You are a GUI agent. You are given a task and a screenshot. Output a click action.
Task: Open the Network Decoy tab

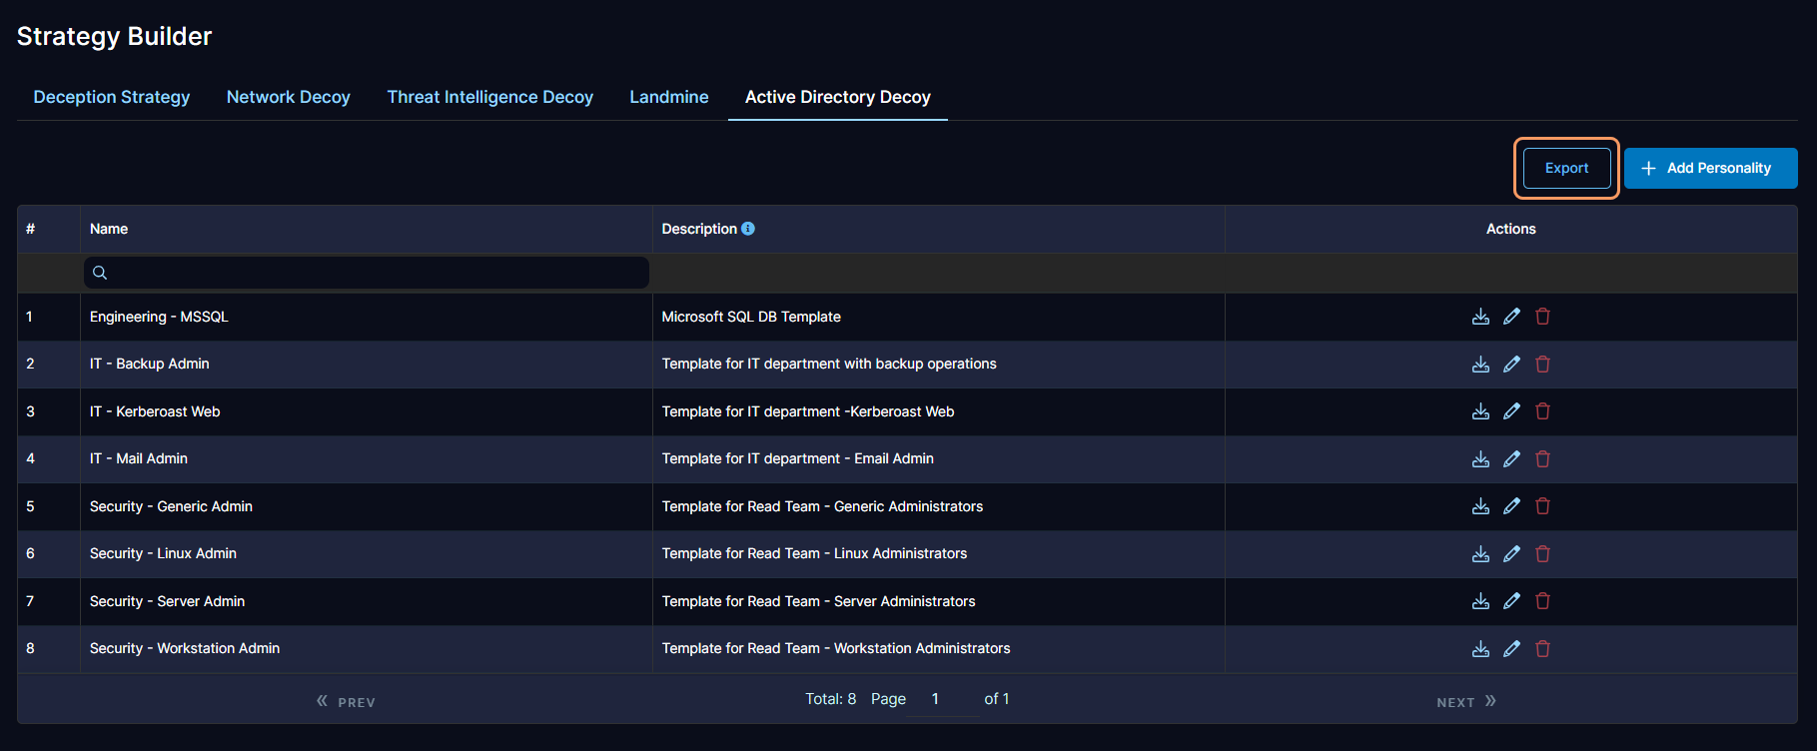tap(288, 97)
